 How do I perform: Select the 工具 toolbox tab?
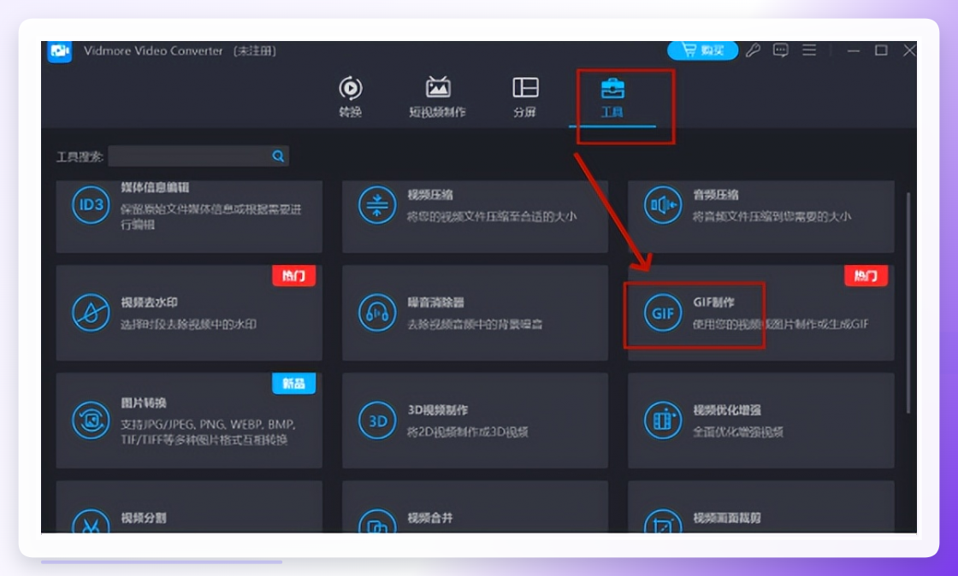pyautogui.click(x=612, y=97)
